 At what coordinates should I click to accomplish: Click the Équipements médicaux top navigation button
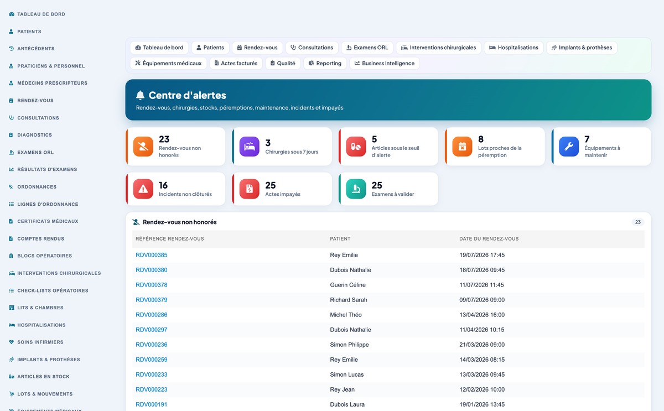[168, 63]
